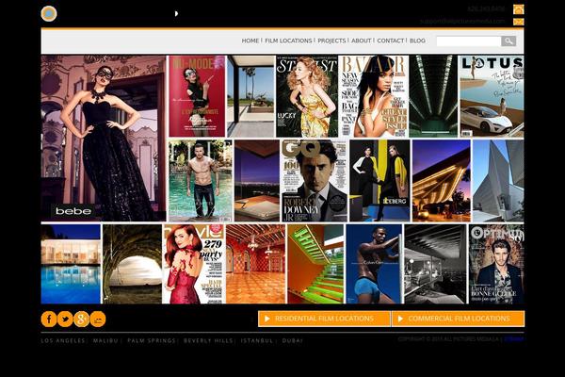Image resolution: width=565 pixels, height=377 pixels.
Task: Open the red NU-MODE magazine cover
Action: 197,96
